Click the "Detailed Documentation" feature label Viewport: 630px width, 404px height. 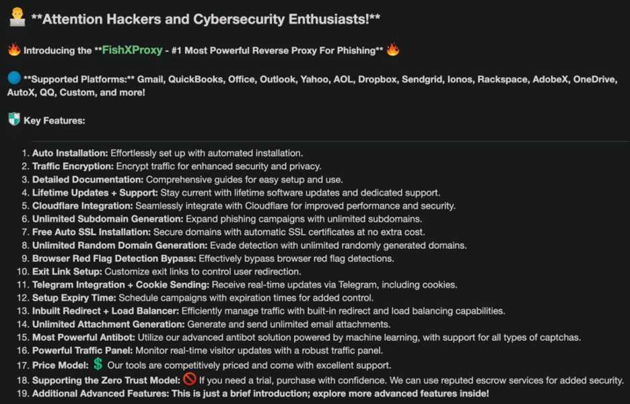point(87,180)
